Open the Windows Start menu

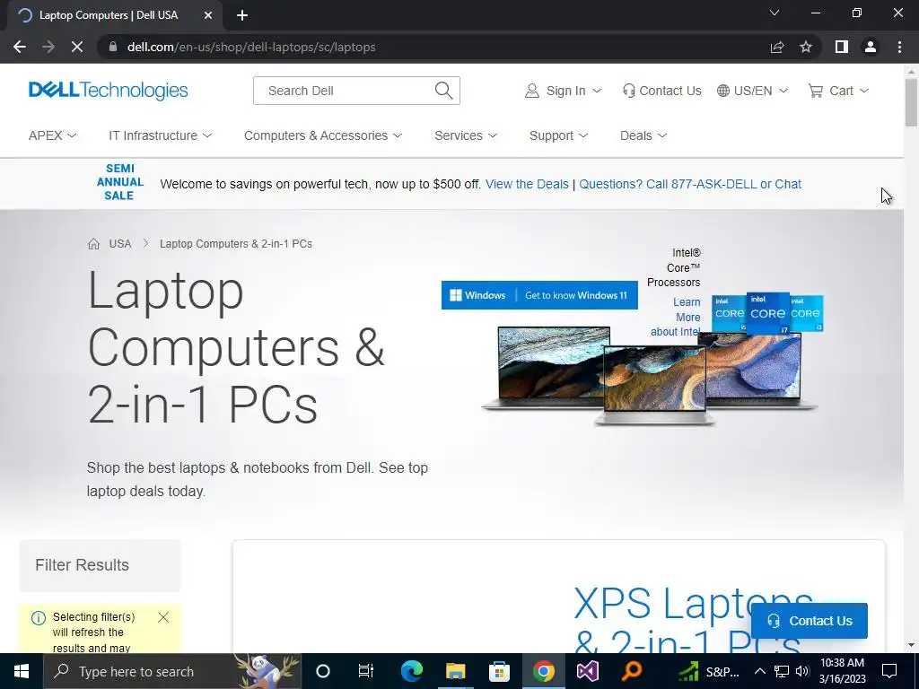(x=22, y=671)
